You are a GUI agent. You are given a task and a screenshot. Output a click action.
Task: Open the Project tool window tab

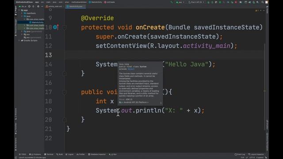[x=16, y=10]
